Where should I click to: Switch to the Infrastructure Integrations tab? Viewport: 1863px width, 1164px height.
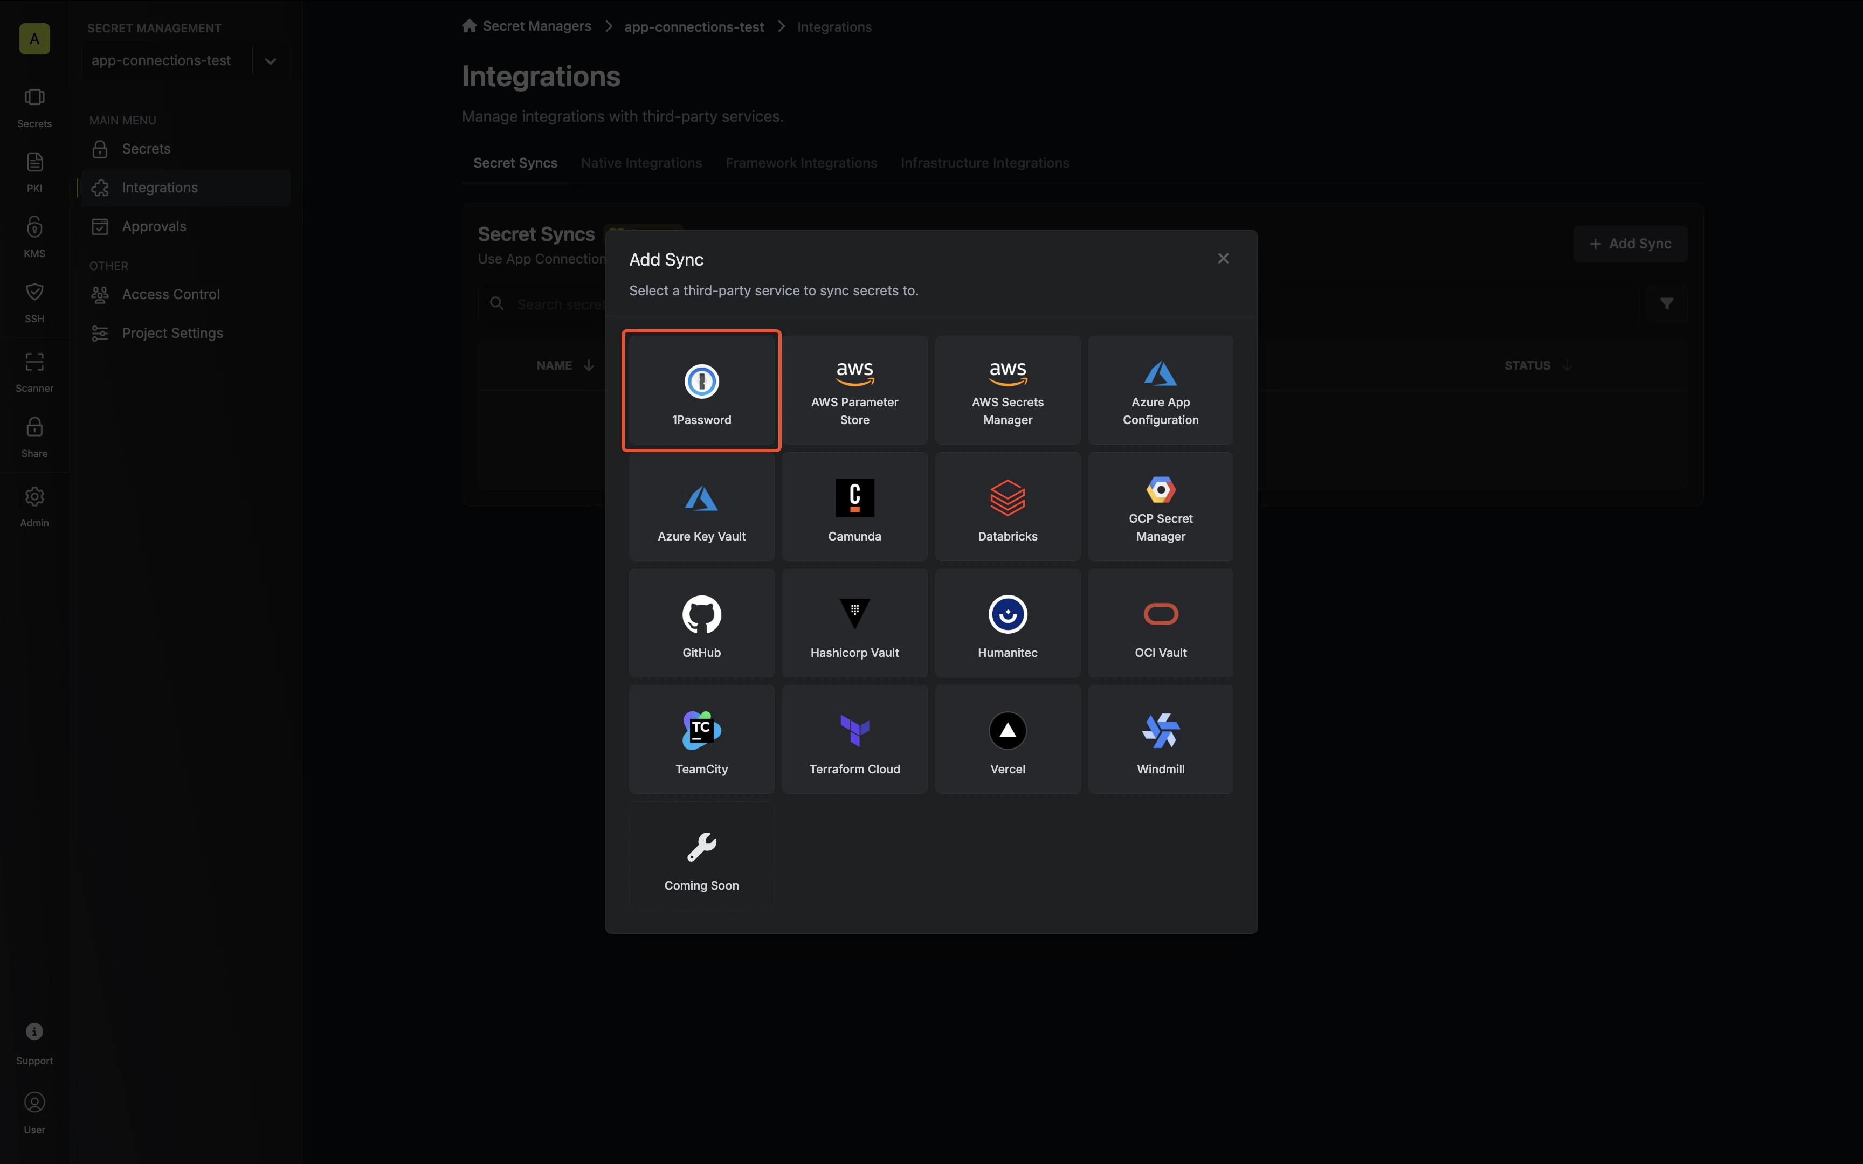[985, 163]
